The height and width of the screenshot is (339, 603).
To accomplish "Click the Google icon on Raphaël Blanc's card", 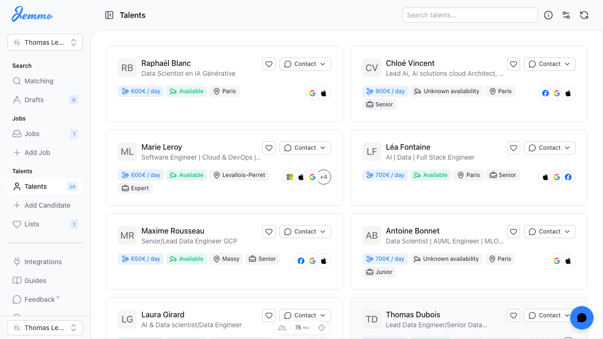I will click(x=312, y=93).
